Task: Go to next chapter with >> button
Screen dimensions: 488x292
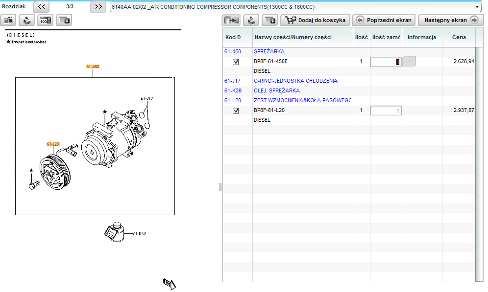Action: (x=98, y=6)
